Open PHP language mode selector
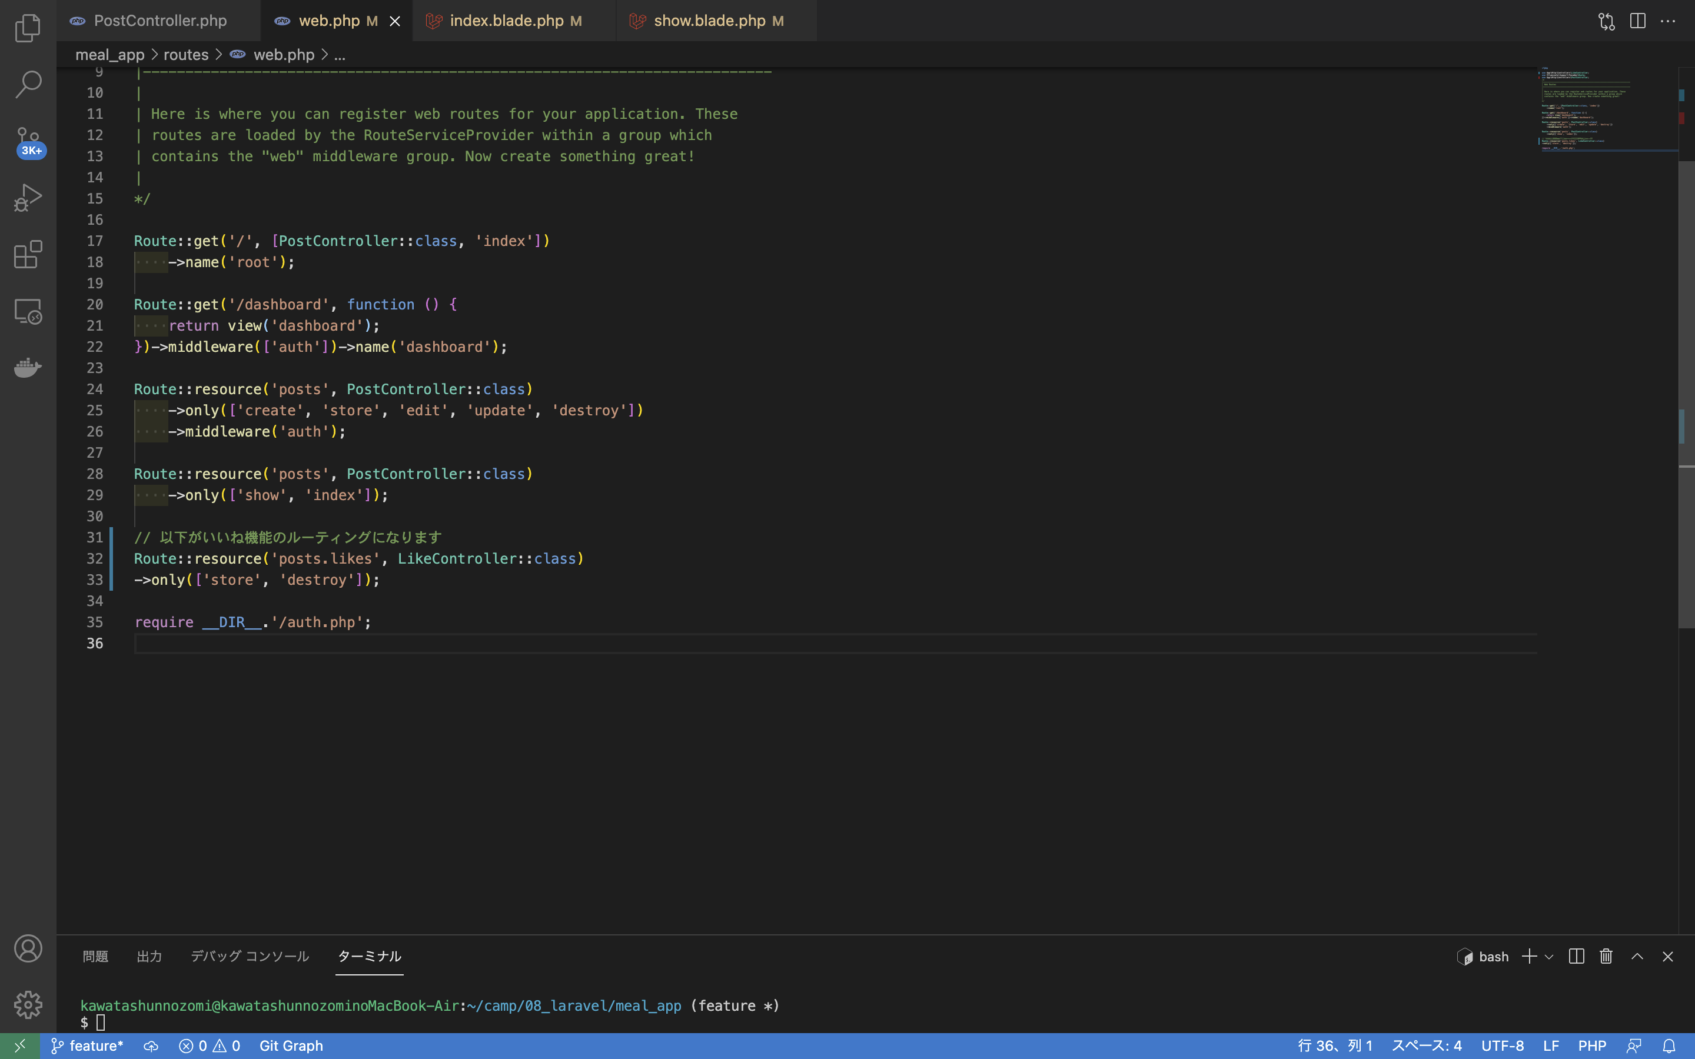 (x=1591, y=1045)
